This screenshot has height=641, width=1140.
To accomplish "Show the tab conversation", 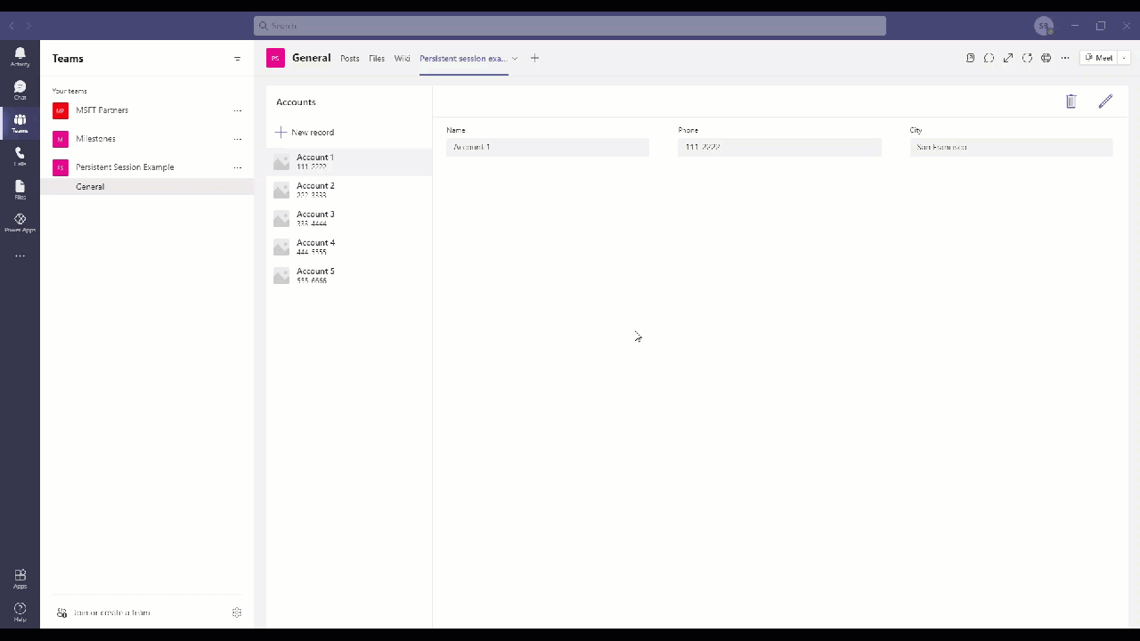I will coord(989,58).
